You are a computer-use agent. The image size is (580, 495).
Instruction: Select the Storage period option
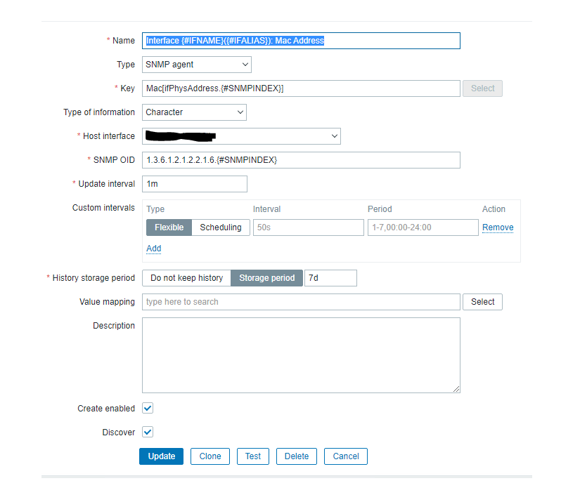pos(267,278)
